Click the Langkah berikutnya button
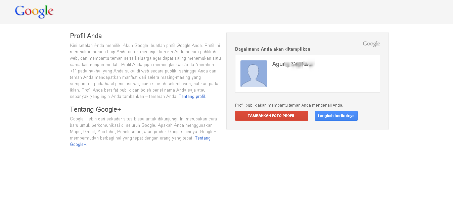The image size is (453, 218). click(x=336, y=116)
